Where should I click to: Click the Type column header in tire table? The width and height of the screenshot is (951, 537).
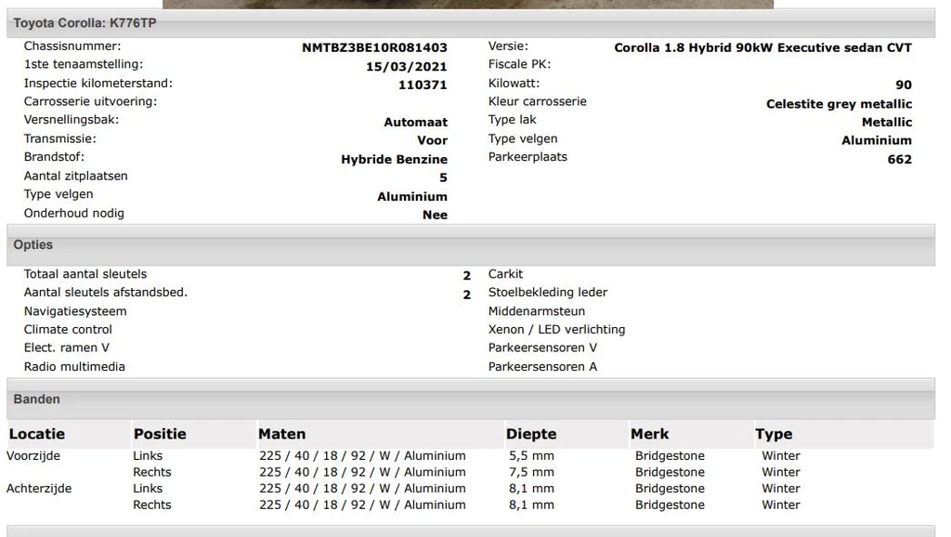pyautogui.click(x=774, y=434)
